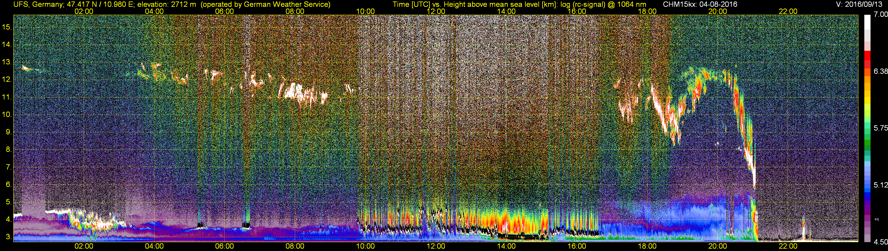Pick the yellow segment of the colorbar

tap(868, 100)
